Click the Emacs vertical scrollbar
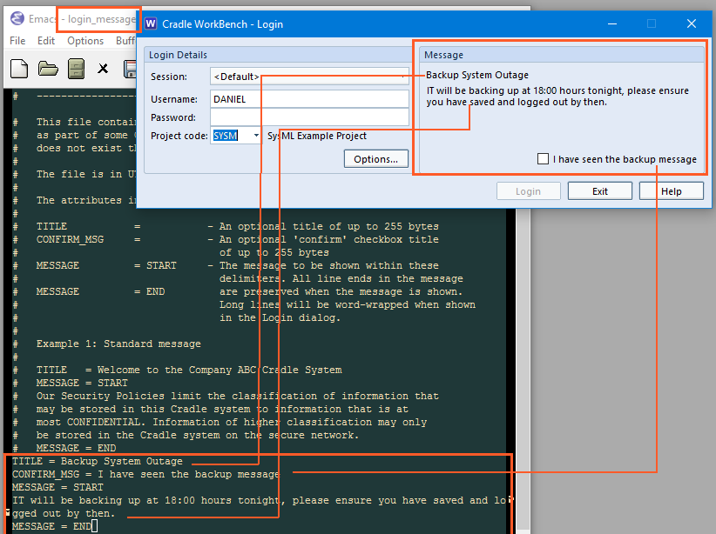 523,371
